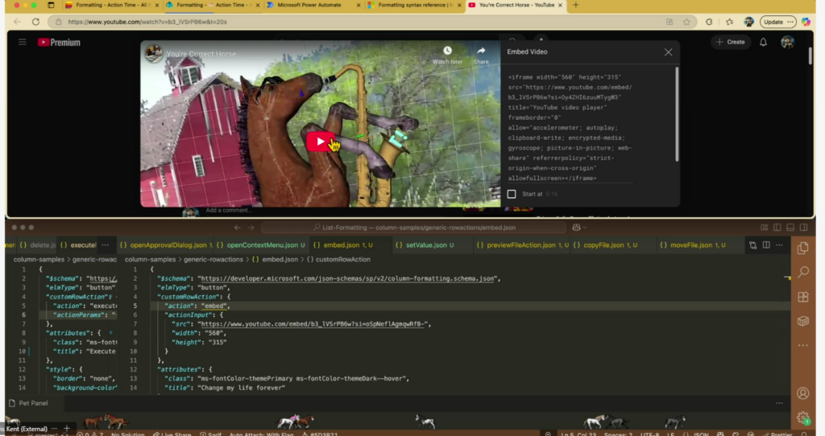
Task: Open changes compare icon in editor toolbar
Action: click(x=753, y=245)
